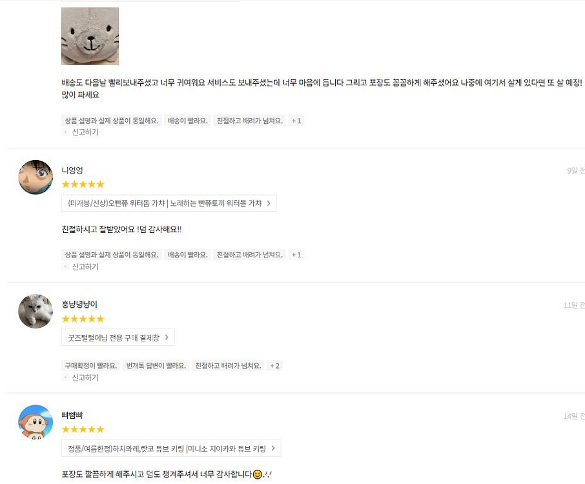Screen dimensions: 585x484
Task: Open 니엉엉's profile avatar
Action: (x=36, y=177)
